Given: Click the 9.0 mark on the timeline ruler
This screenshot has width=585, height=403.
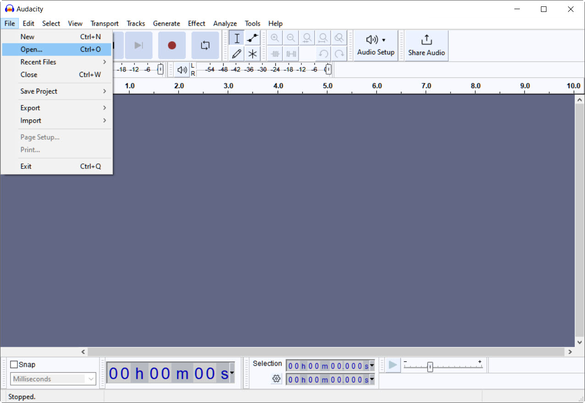Looking at the screenshot, I should [525, 86].
